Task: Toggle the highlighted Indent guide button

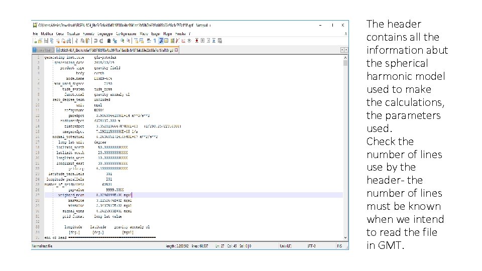Action: [161, 41]
